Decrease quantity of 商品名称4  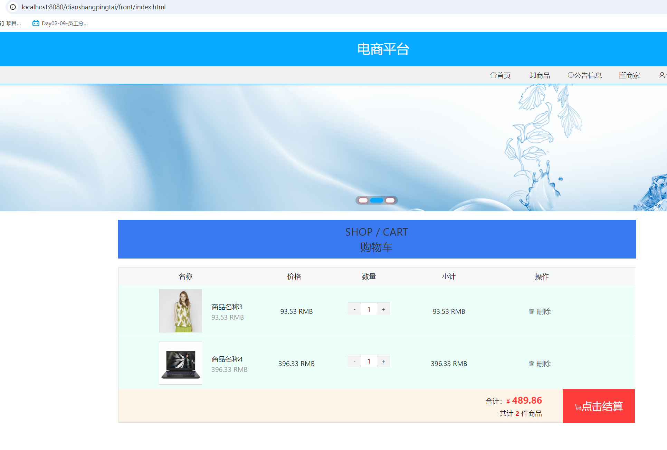(x=354, y=362)
